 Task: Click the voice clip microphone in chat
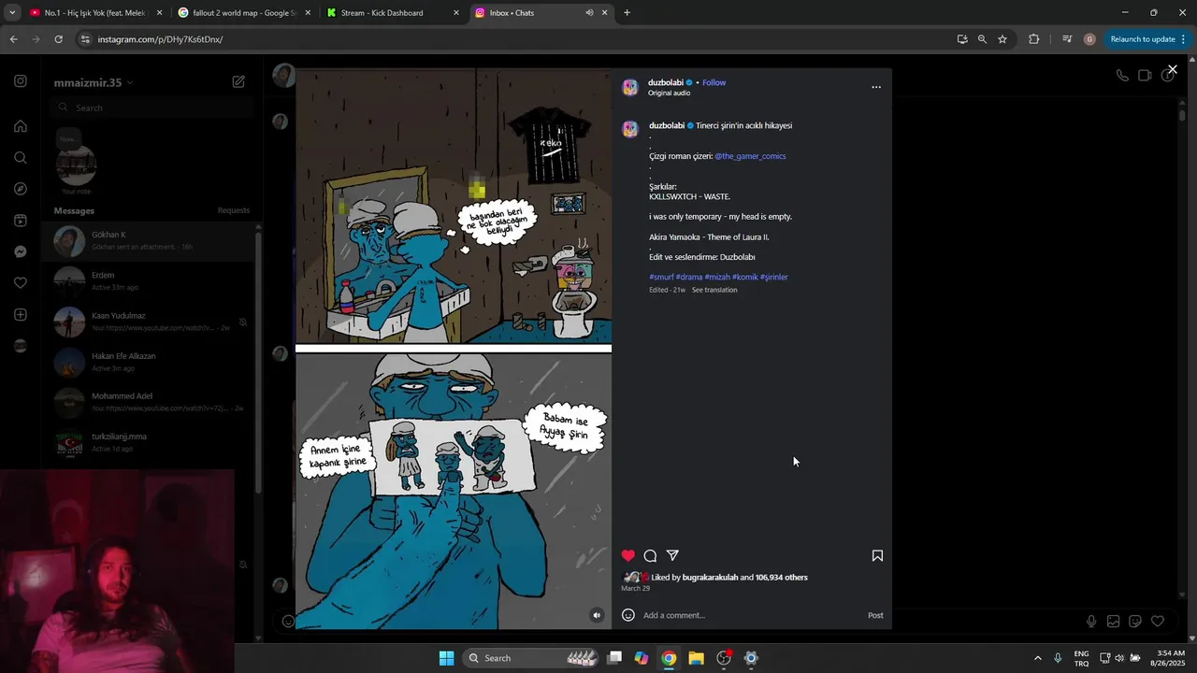point(1091,622)
